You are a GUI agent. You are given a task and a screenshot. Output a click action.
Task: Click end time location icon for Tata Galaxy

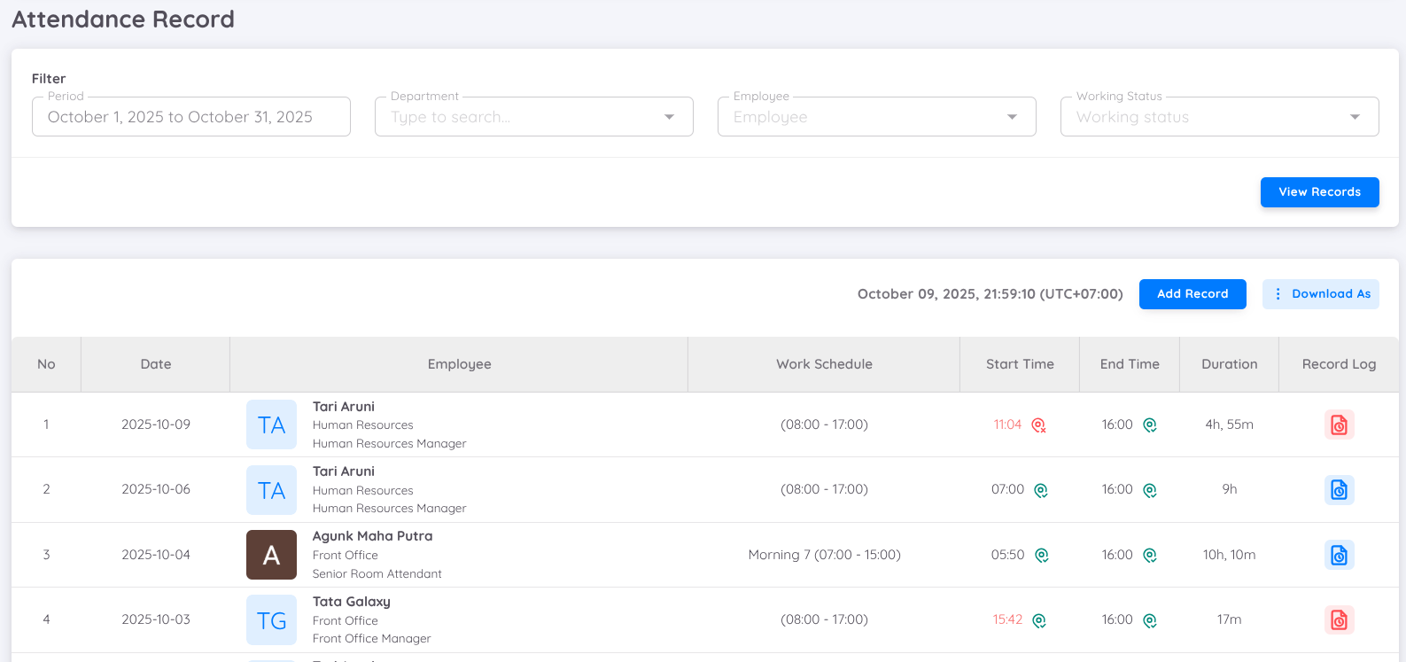1149,620
